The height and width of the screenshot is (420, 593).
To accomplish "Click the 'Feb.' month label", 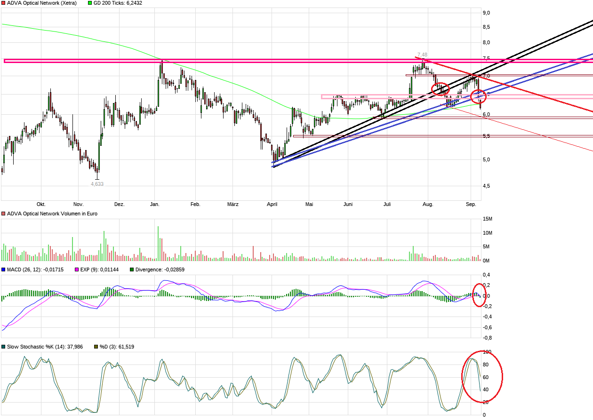I will (x=195, y=204).
